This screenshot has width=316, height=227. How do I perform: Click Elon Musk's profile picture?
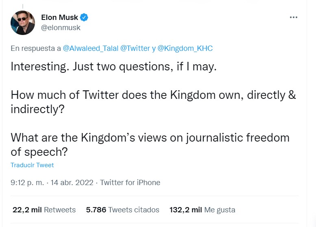tap(23, 23)
